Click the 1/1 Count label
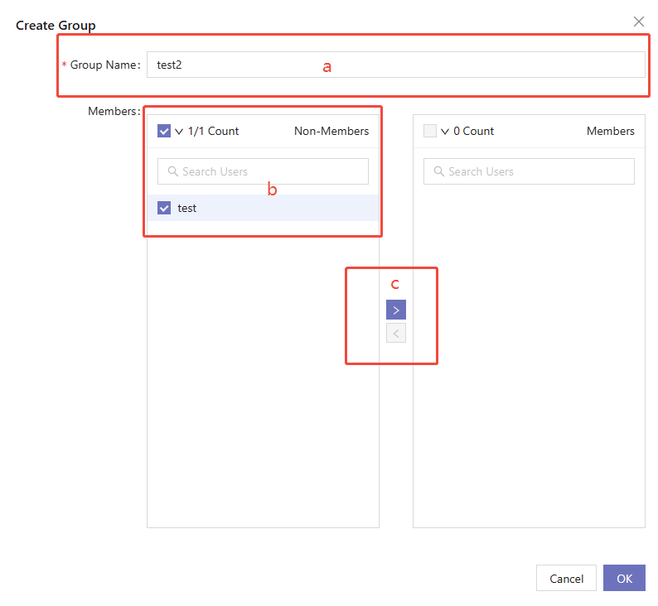This screenshot has width=658, height=606. (213, 131)
